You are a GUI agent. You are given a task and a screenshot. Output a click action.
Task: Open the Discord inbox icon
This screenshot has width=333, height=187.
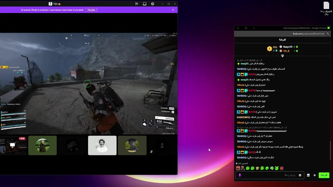tap(145, 4)
